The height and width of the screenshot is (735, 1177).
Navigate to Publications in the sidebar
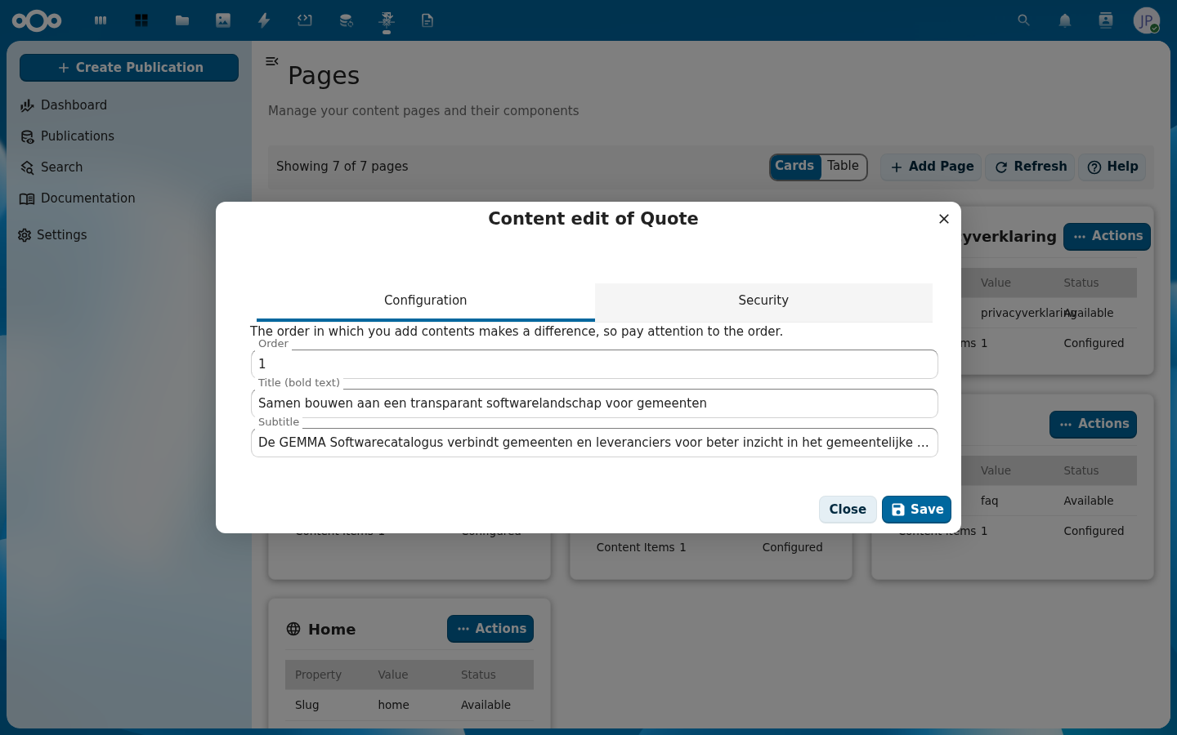pyautogui.click(x=77, y=136)
